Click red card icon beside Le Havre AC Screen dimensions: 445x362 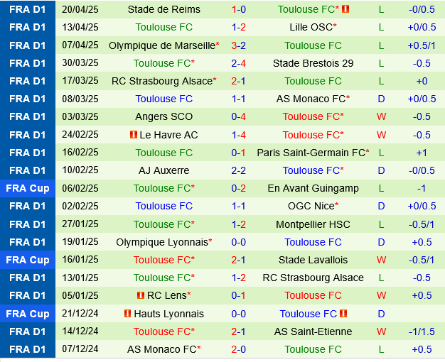134,135
